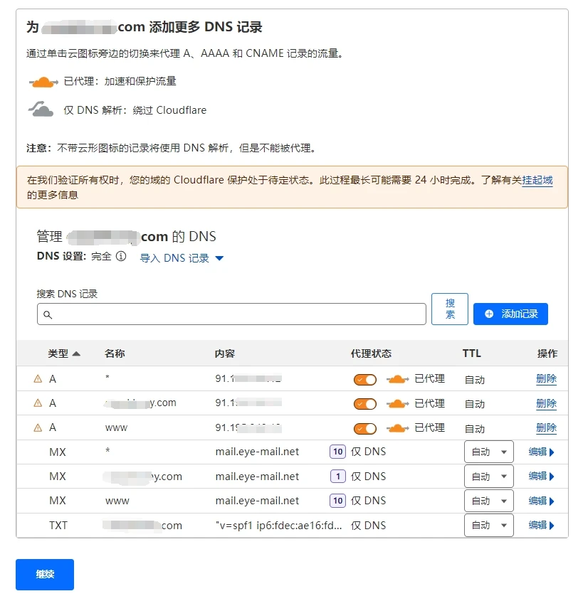Click orange cloud icon in wildcard A row

click(x=398, y=379)
